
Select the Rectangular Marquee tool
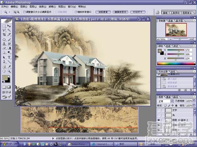4,26
